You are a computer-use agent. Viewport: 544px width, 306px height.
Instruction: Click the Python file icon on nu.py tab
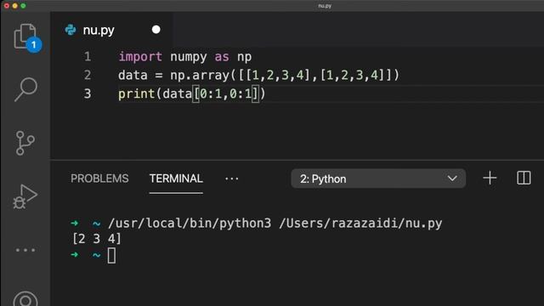coord(71,30)
